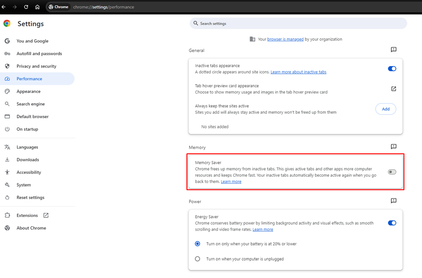422x278 pixels.
Task: Turn off the Energy Saver toggle
Action: [392, 223]
